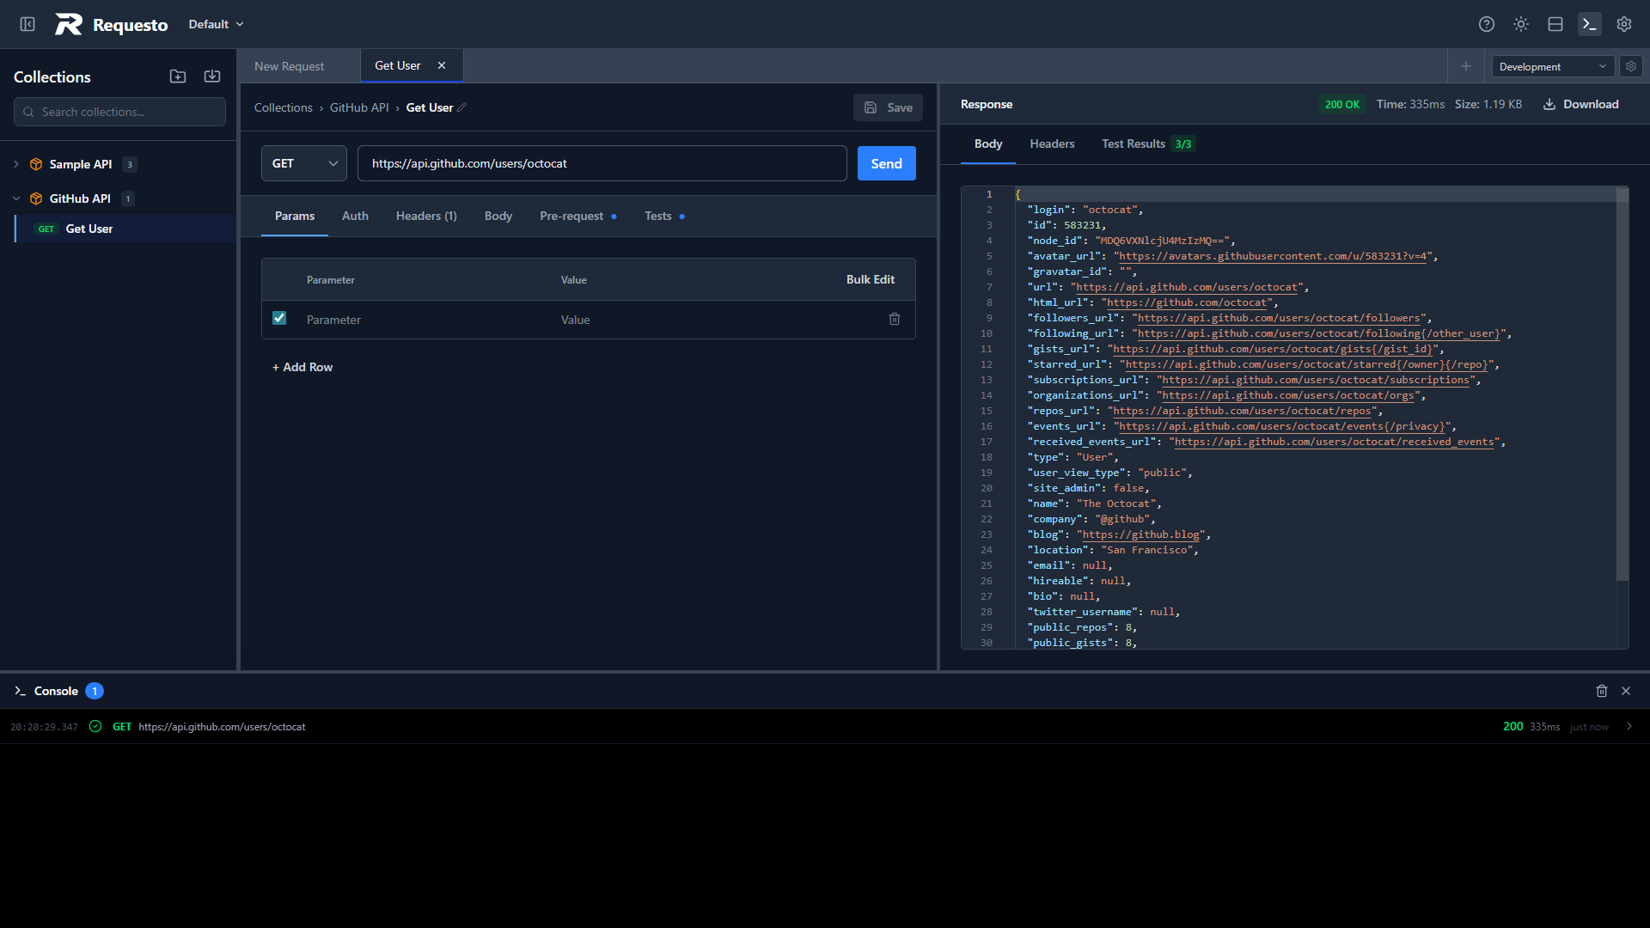
Task: Click the 200 OK status badge
Action: [1342, 104]
